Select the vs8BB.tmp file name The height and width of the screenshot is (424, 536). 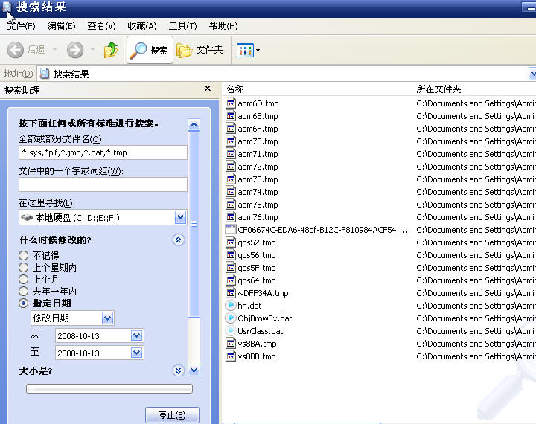click(257, 356)
